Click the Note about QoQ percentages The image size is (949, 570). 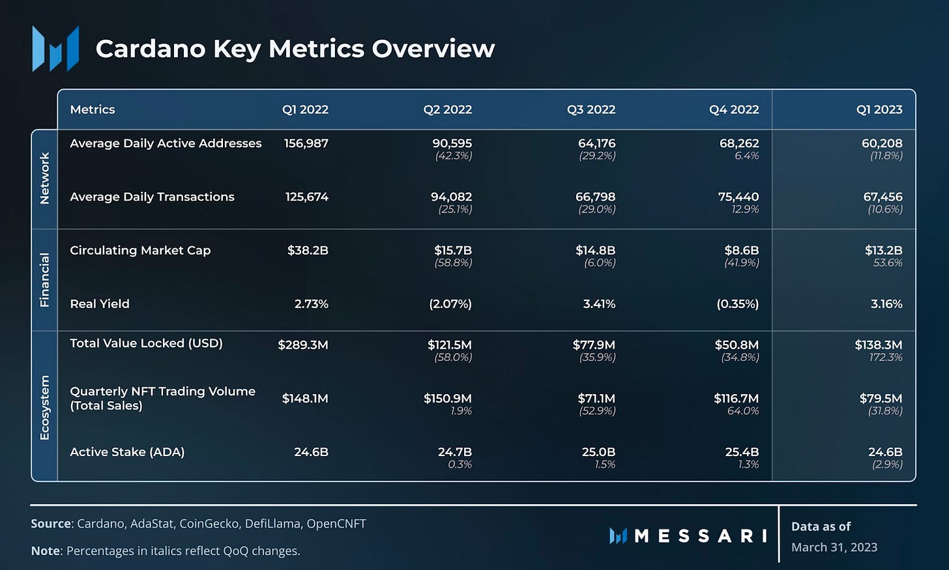(x=166, y=551)
